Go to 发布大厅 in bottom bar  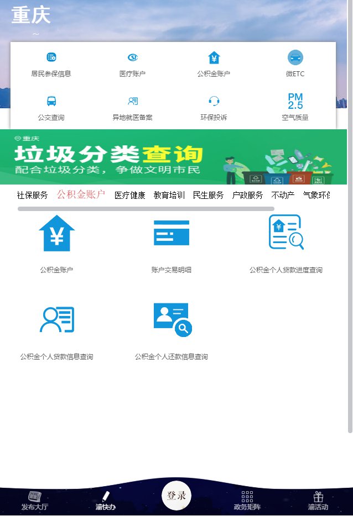tap(35, 501)
